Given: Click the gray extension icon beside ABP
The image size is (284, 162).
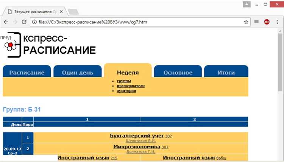Looking at the screenshot, I should pyautogui.click(x=256, y=22).
